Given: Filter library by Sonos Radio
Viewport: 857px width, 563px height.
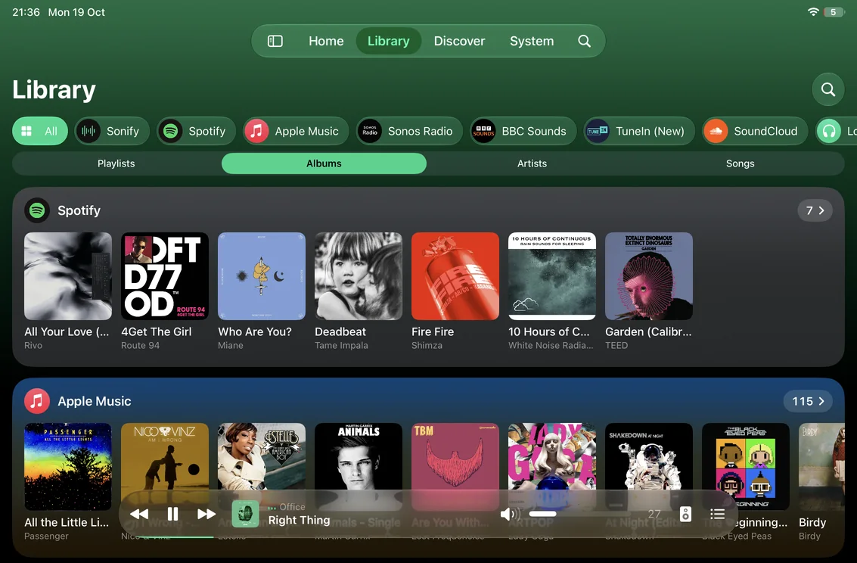Looking at the screenshot, I should pos(409,131).
